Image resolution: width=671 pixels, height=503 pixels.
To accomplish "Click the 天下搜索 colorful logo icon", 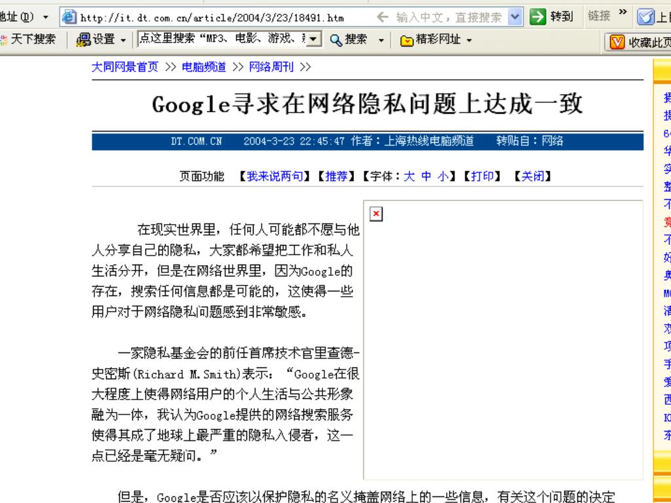I will coord(3,40).
